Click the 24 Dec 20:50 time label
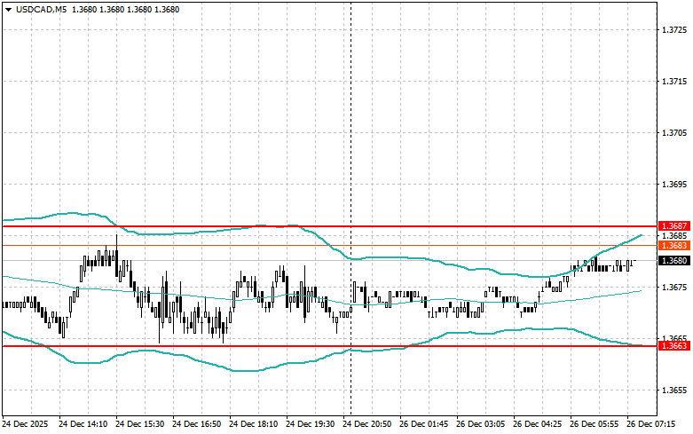 [366, 424]
